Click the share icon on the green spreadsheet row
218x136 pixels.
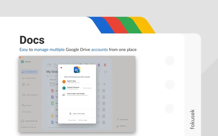(99, 103)
